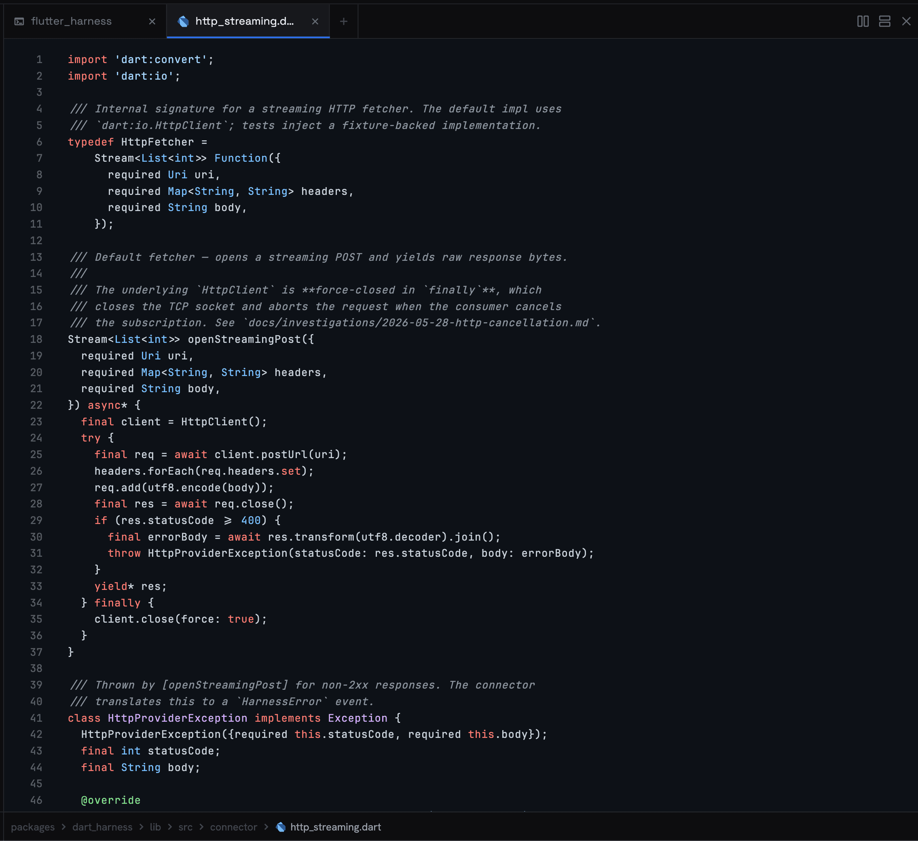The width and height of the screenshot is (918, 841).
Task: Click 'final String body' field
Action: tap(141, 767)
